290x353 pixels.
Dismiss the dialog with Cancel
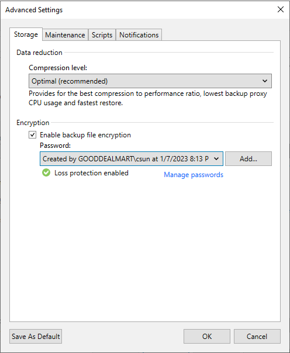[257, 336]
